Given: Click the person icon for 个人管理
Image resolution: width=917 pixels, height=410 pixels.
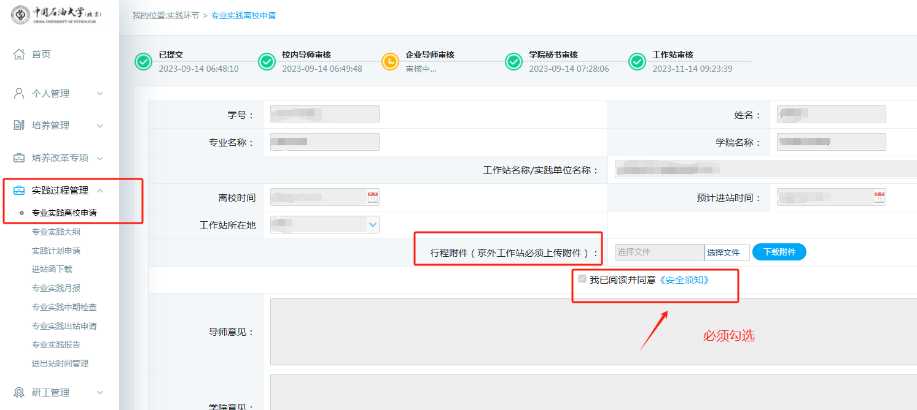Looking at the screenshot, I should [x=19, y=94].
